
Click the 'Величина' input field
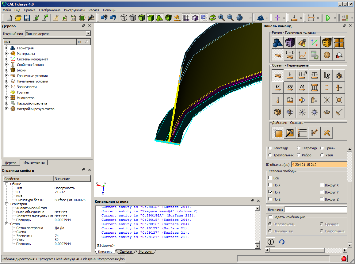(x=316, y=209)
